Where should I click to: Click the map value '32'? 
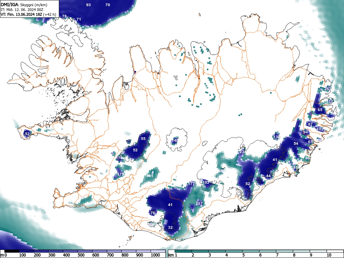(170, 227)
